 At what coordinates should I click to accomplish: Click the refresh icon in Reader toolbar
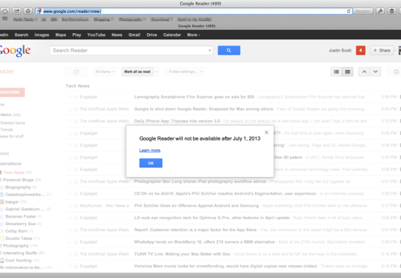click(x=76, y=72)
